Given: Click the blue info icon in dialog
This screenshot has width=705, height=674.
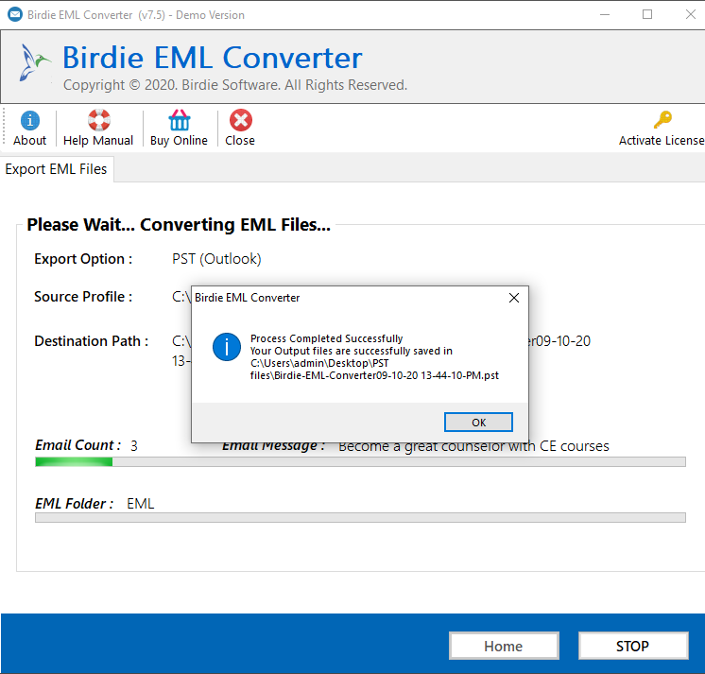Looking at the screenshot, I should (227, 347).
